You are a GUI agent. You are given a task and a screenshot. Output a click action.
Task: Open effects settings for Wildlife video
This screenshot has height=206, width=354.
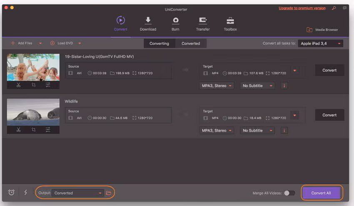(48, 130)
